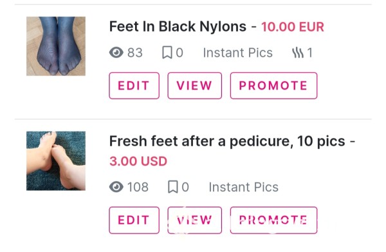Image resolution: width=386 pixels, height=252 pixels.
Task: Click the heat icon next to 1
Action: point(297,53)
